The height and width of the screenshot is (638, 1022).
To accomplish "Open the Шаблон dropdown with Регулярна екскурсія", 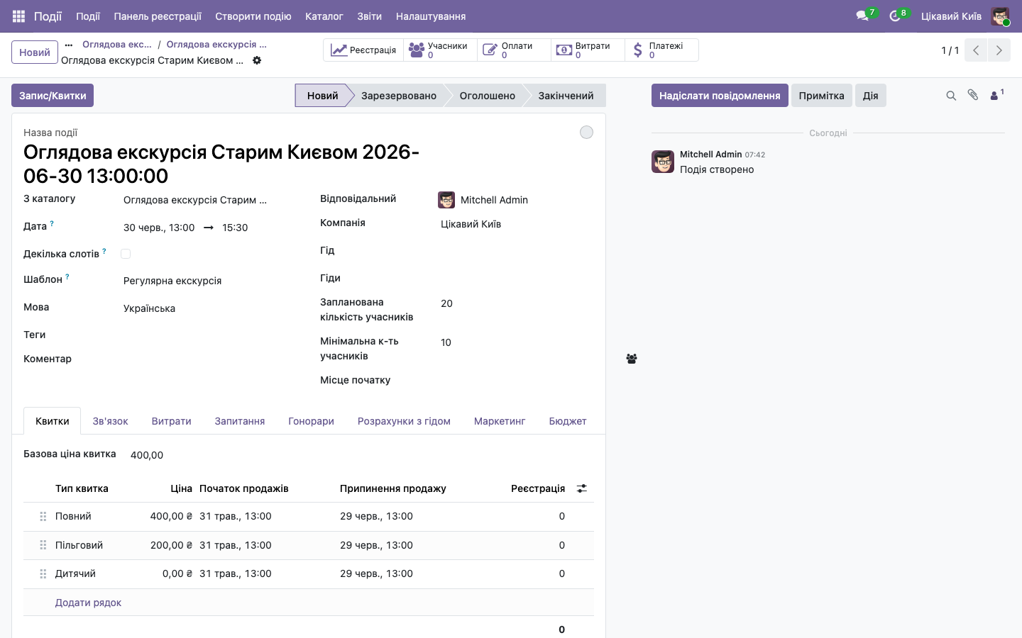I will click(x=209, y=281).
